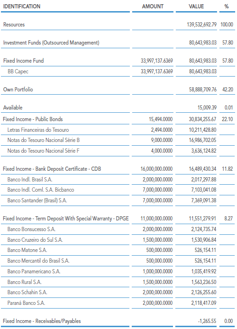Image resolution: width=237 pixels, height=329 pixels.
Task: Click the BB Capec fund entry
Action: [18, 71]
